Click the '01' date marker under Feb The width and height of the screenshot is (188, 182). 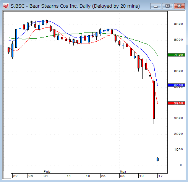point(46,176)
